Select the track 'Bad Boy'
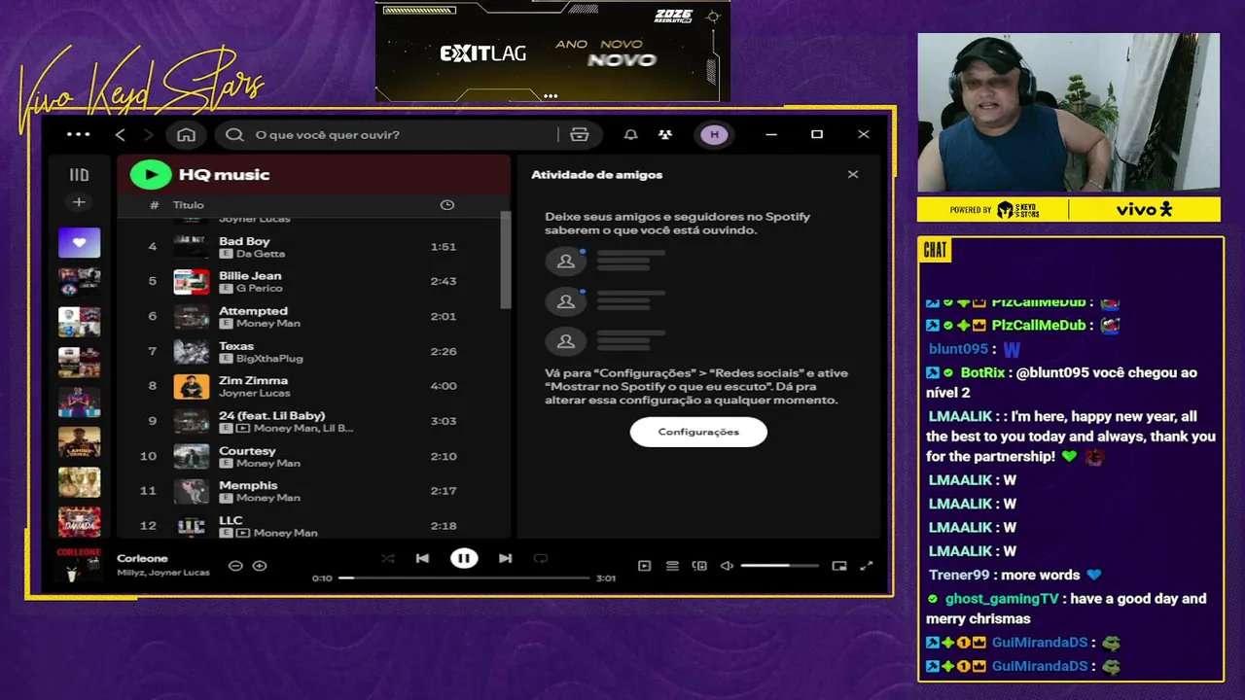The height and width of the screenshot is (700, 1245). (x=244, y=241)
